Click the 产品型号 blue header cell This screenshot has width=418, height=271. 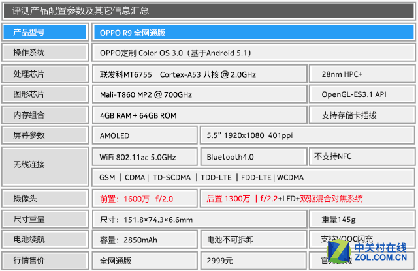click(x=44, y=33)
